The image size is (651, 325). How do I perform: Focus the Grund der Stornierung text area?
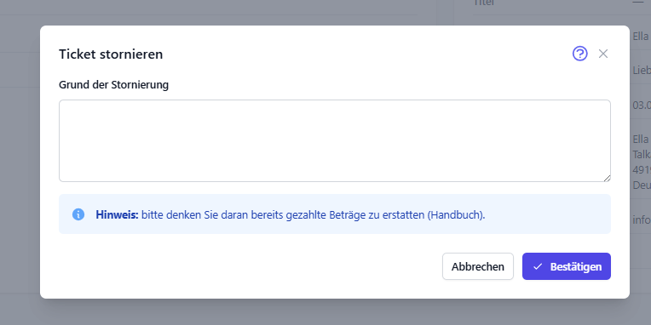(335, 140)
